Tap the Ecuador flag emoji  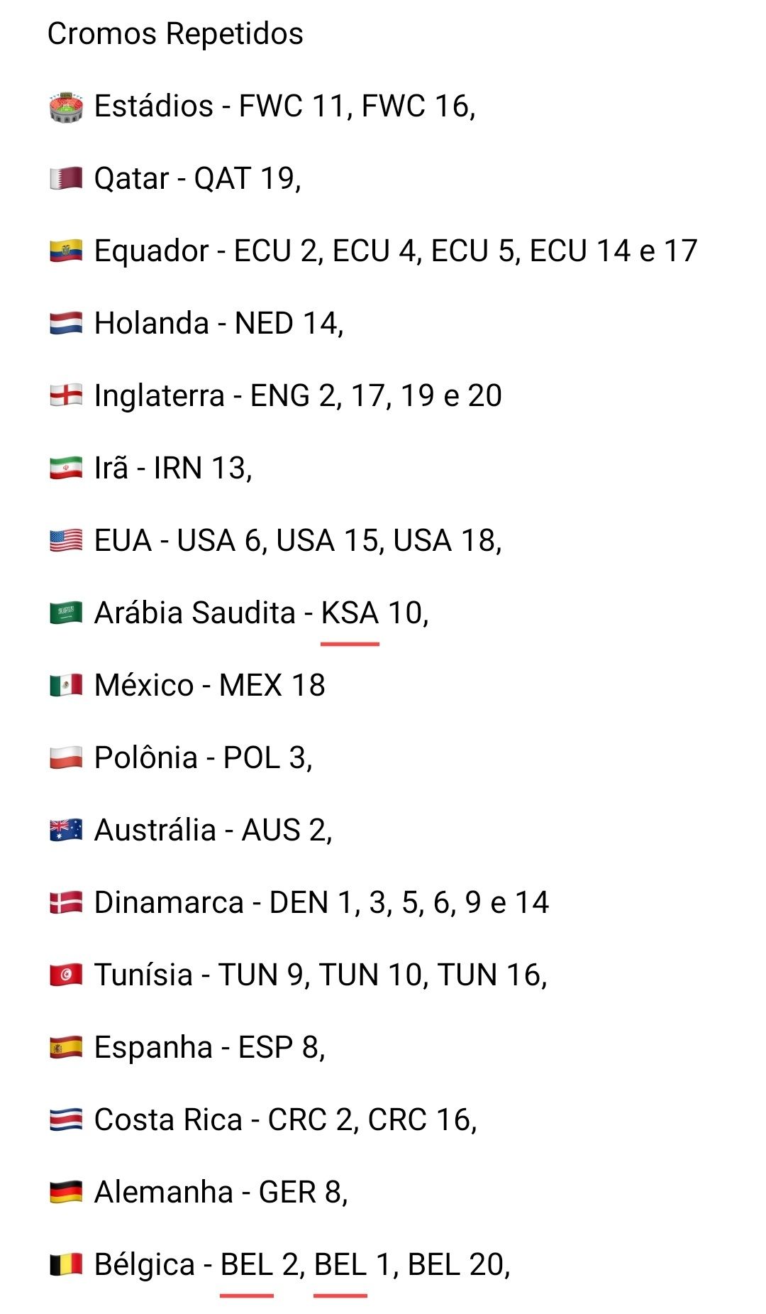tap(66, 251)
